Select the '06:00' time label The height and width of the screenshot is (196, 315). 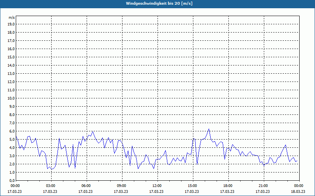click(86, 186)
